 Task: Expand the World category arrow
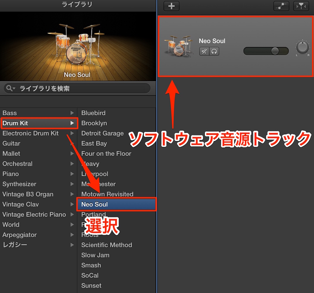pyautogui.click(x=72, y=224)
